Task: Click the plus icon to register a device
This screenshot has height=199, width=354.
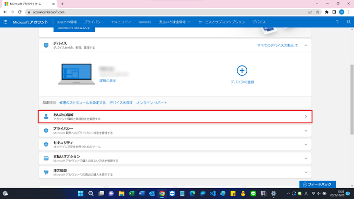Action: coord(242,71)
